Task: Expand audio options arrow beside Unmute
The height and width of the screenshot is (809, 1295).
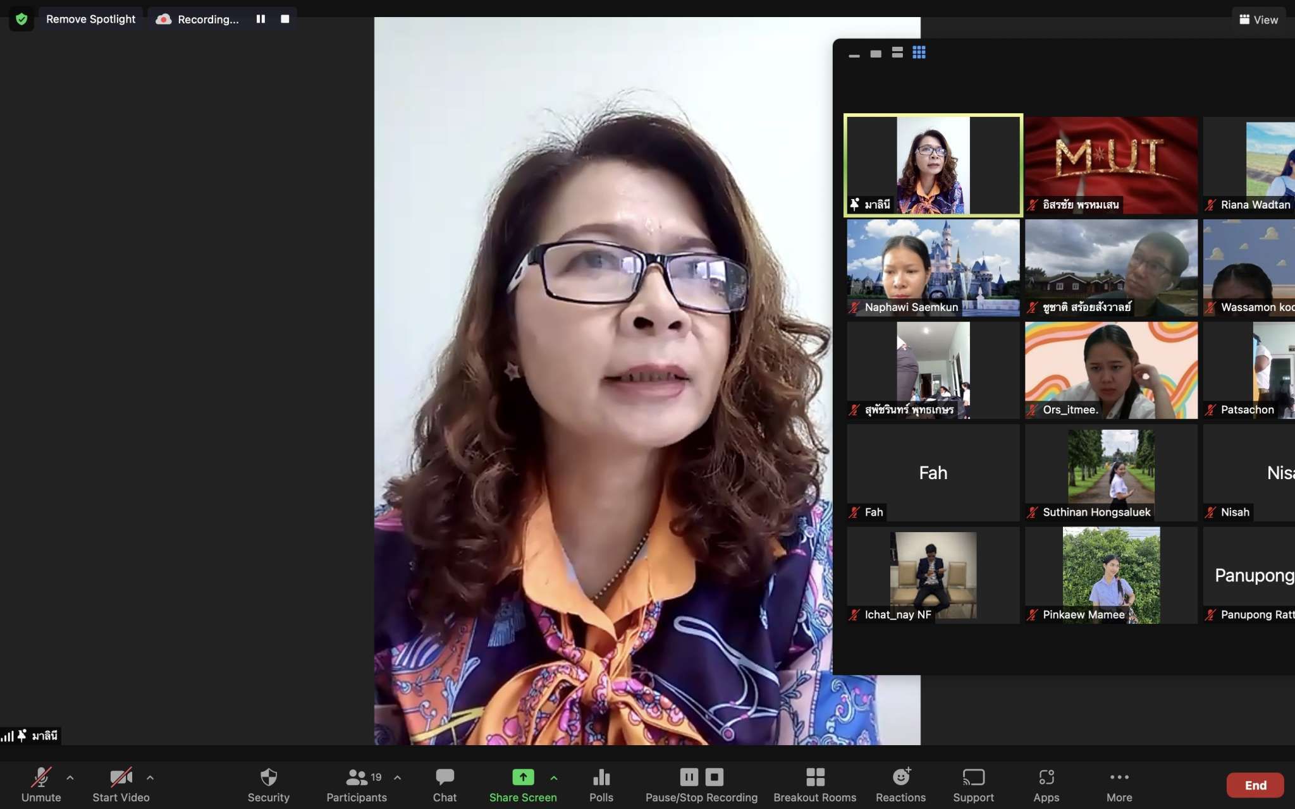Action: point(70,777)
